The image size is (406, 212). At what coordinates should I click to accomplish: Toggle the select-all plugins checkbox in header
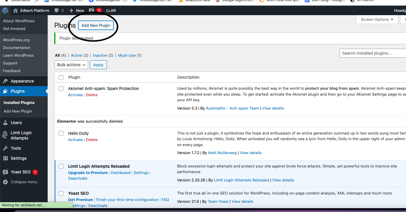point(61,77)
